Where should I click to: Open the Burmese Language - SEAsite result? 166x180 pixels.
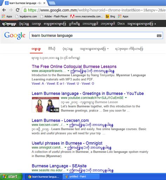59,166
